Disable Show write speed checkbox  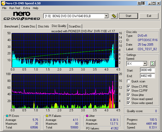[x=129, y=103]
